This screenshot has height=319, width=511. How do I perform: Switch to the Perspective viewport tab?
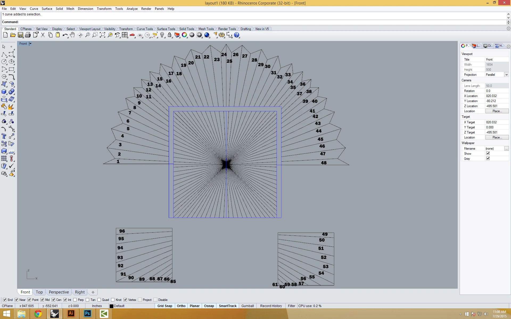pos(59,292)
